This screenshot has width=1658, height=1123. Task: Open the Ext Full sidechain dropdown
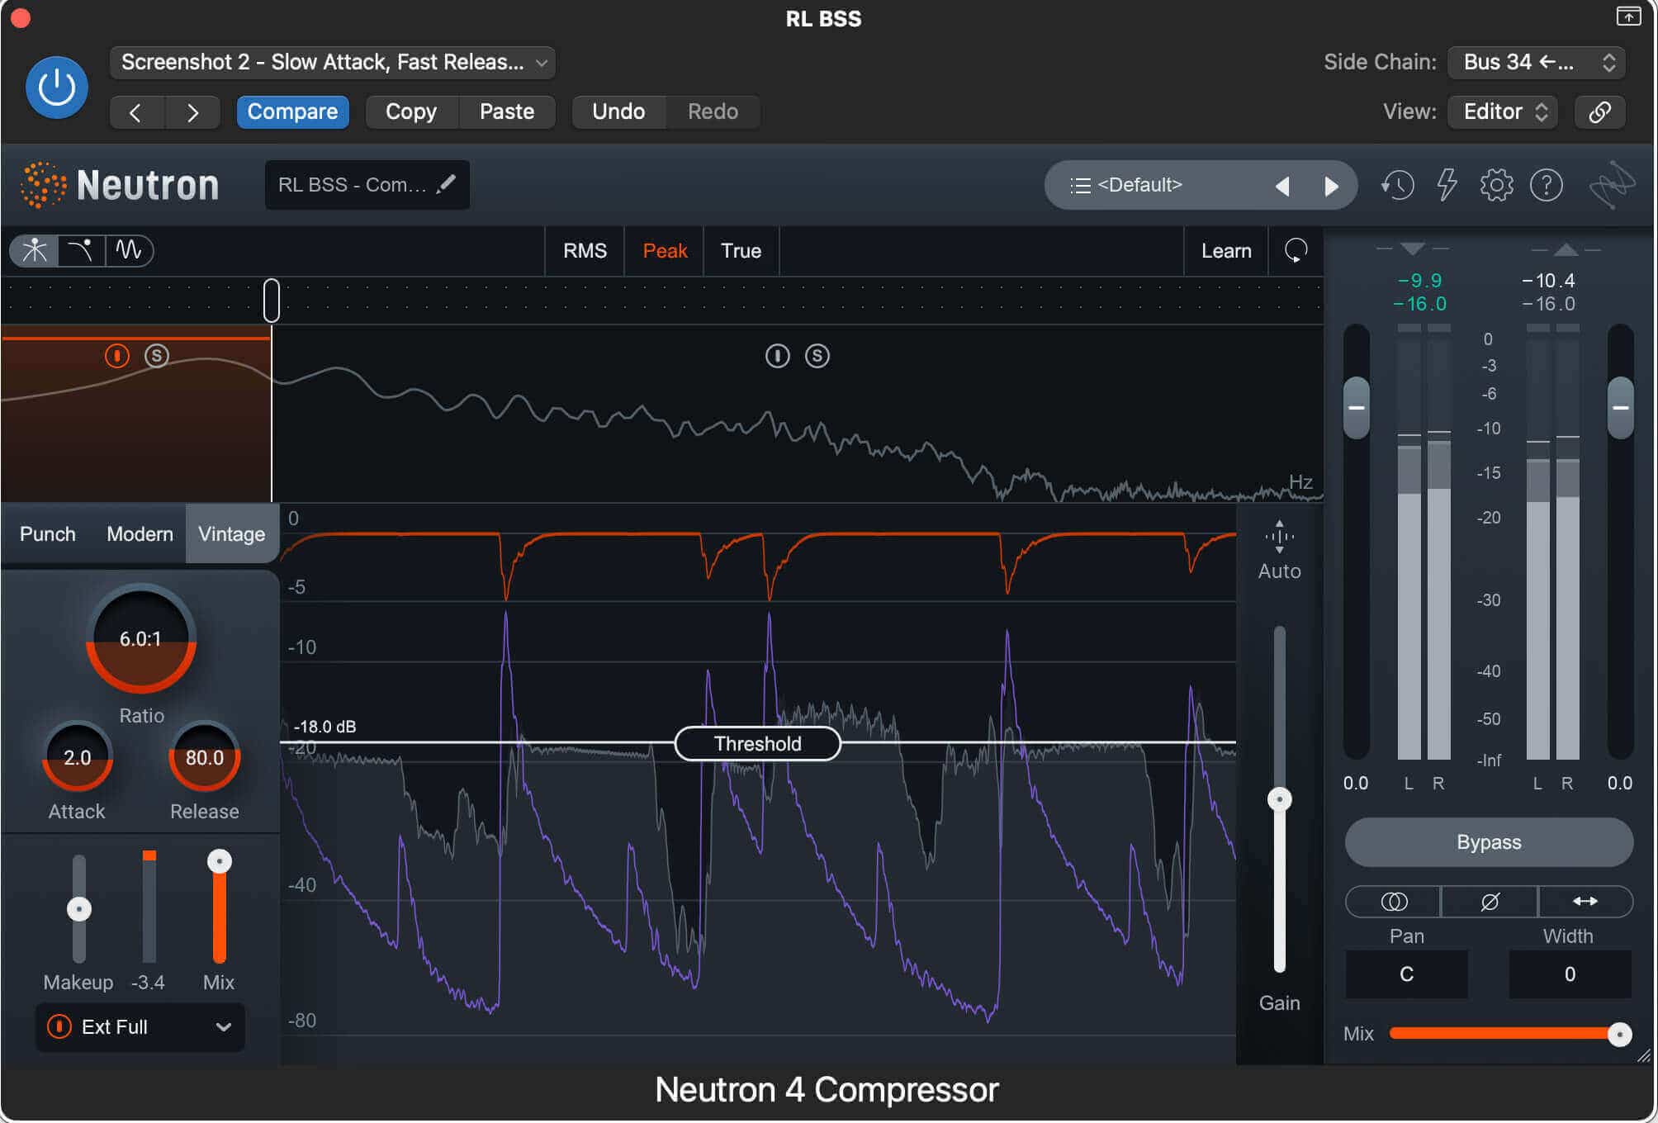pos(140,1027)
